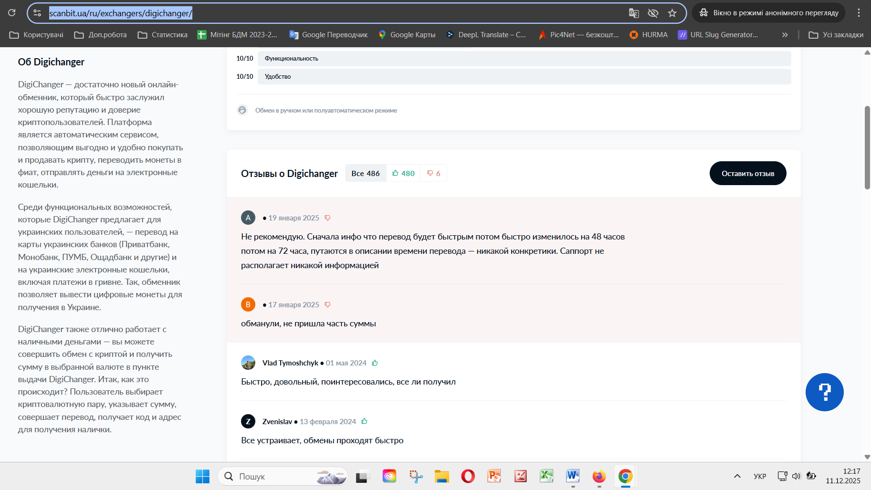Open the Chrome three-dot menu
The height and width of the screenshot is (490, 871).
pos(859,13)
